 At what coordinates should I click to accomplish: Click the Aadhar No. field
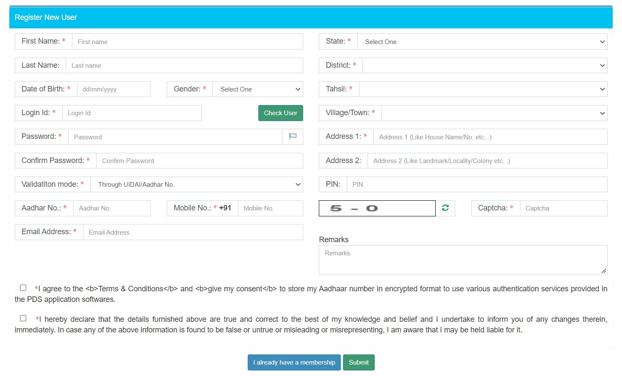pos(112,208)
